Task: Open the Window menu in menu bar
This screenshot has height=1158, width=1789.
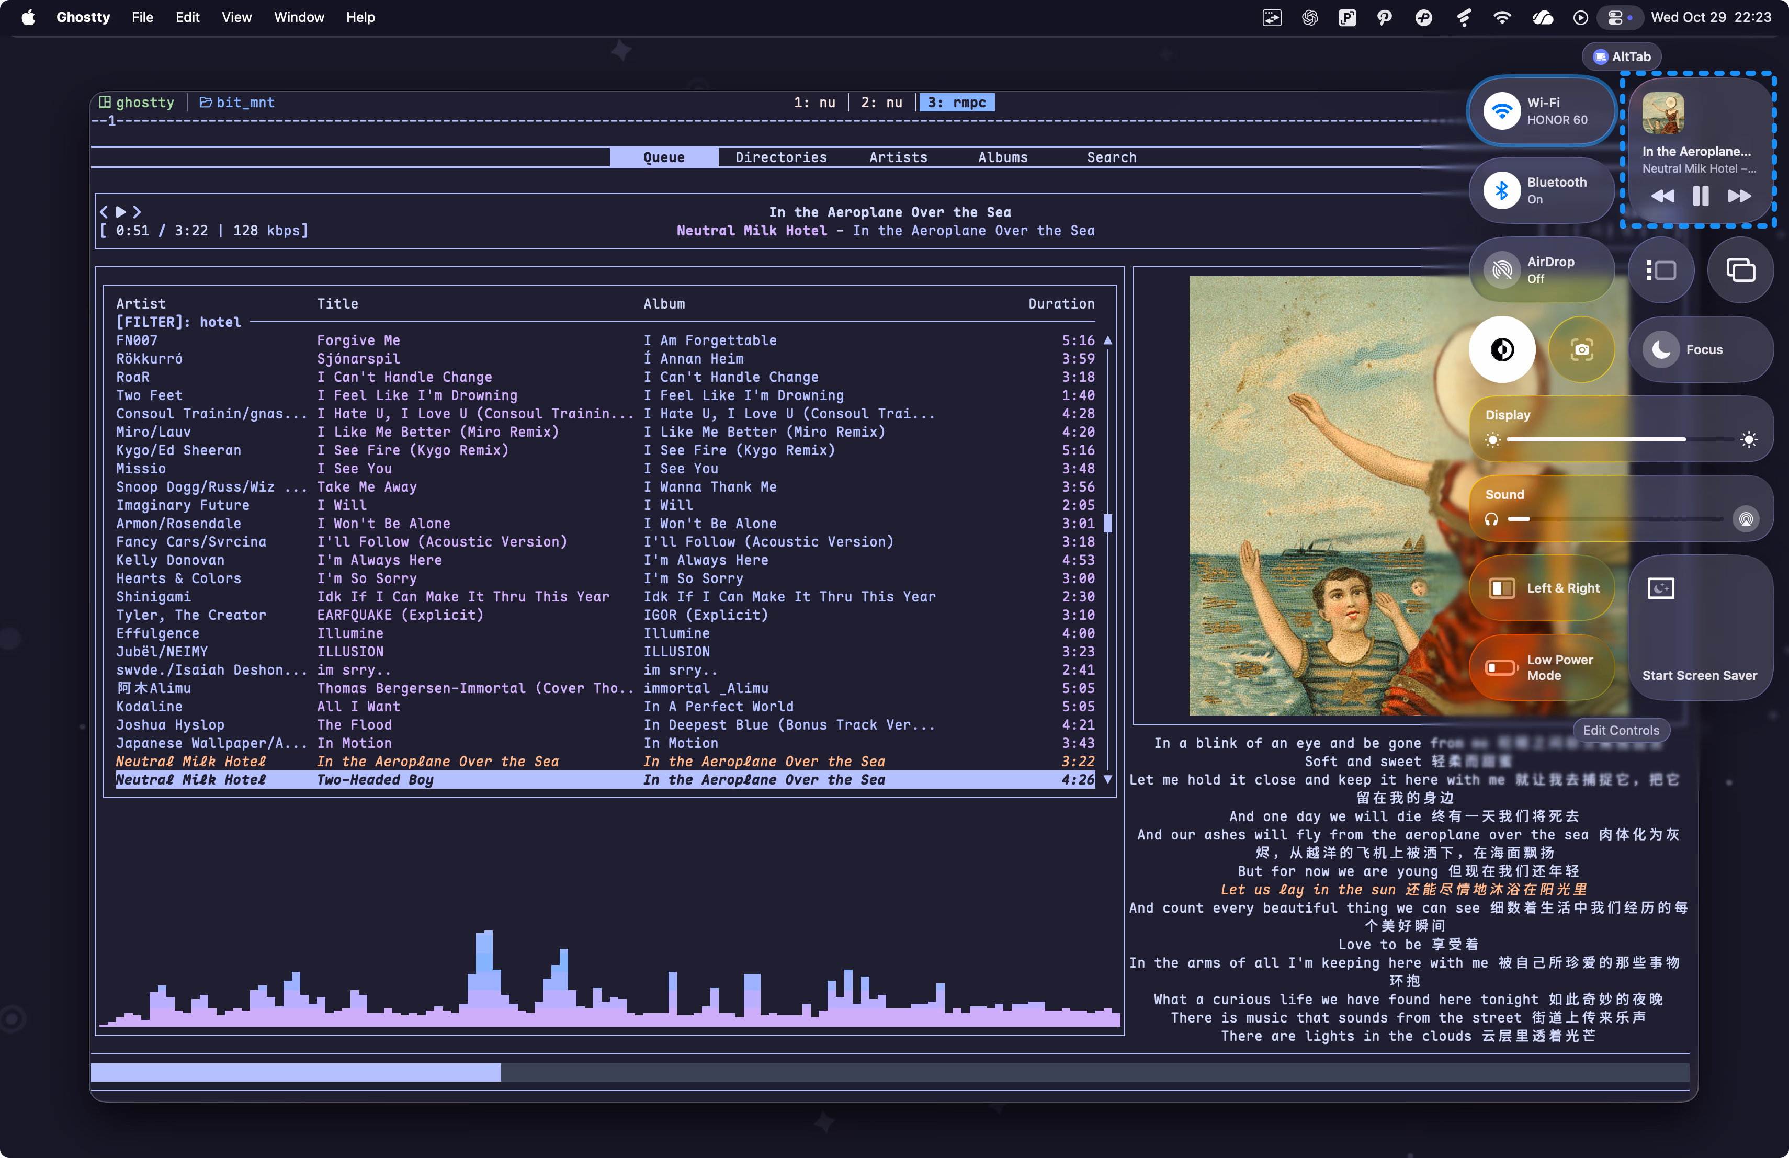Action: 298,17
